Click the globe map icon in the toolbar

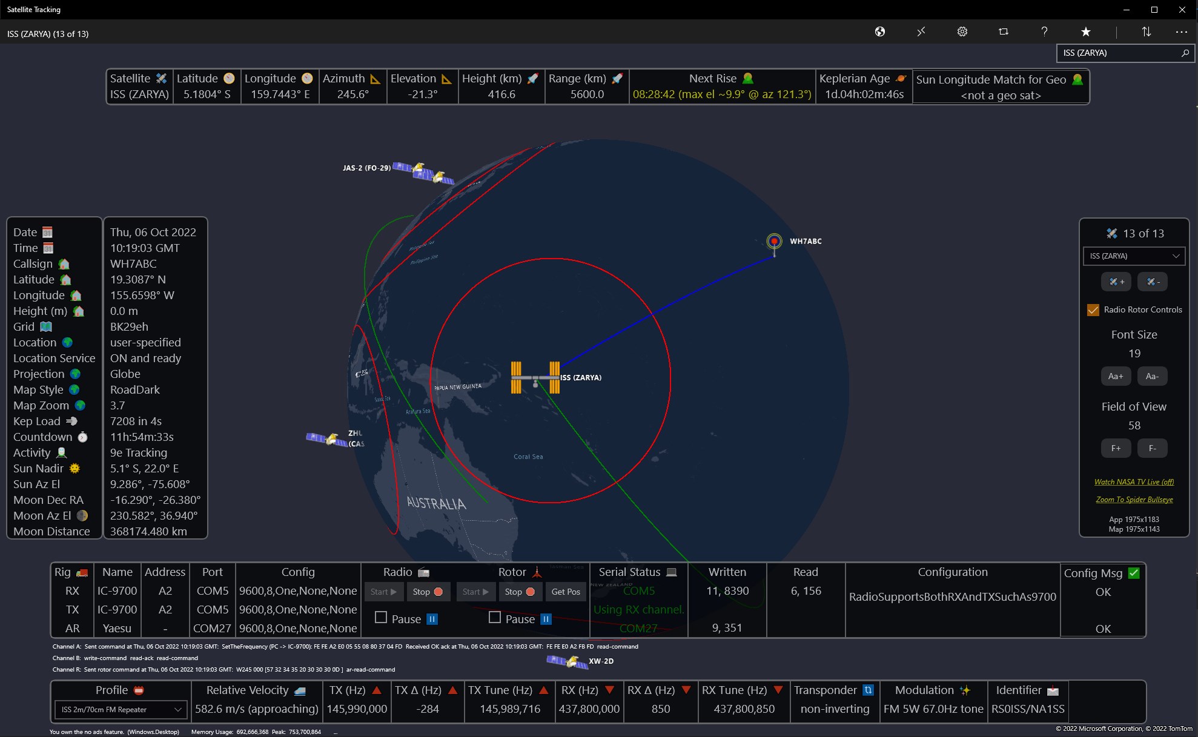tap(880, 31)
